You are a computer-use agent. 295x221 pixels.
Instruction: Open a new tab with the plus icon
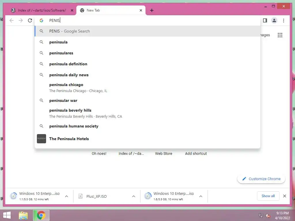click(152, 10)
